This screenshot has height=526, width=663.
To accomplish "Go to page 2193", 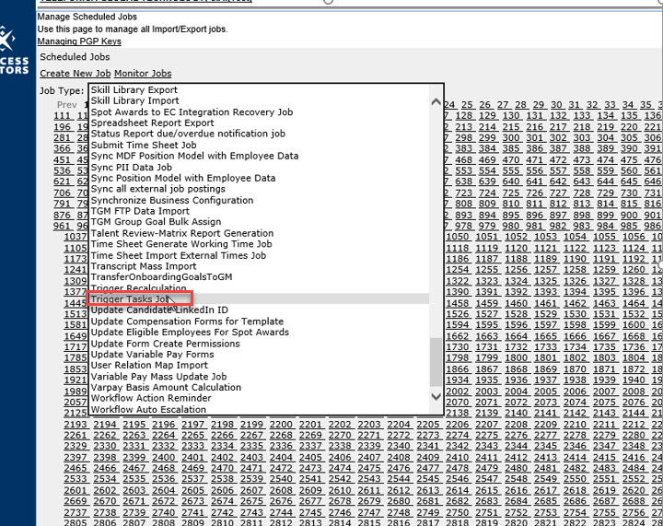I will click(76, 425).
